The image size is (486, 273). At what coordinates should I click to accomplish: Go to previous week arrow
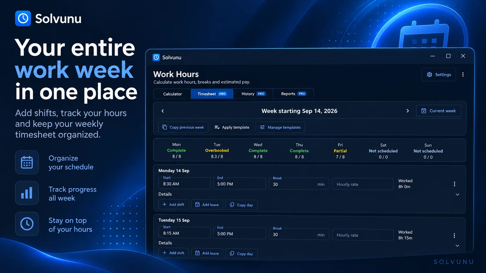click(163, 111)
